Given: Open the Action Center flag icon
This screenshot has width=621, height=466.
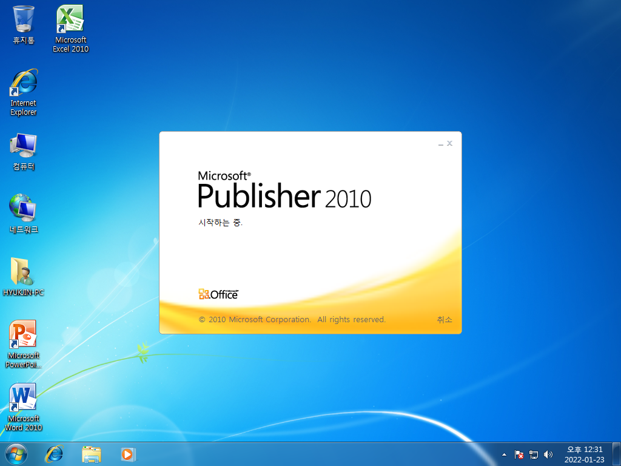Looking at the screenshot, I should point(519,454).
